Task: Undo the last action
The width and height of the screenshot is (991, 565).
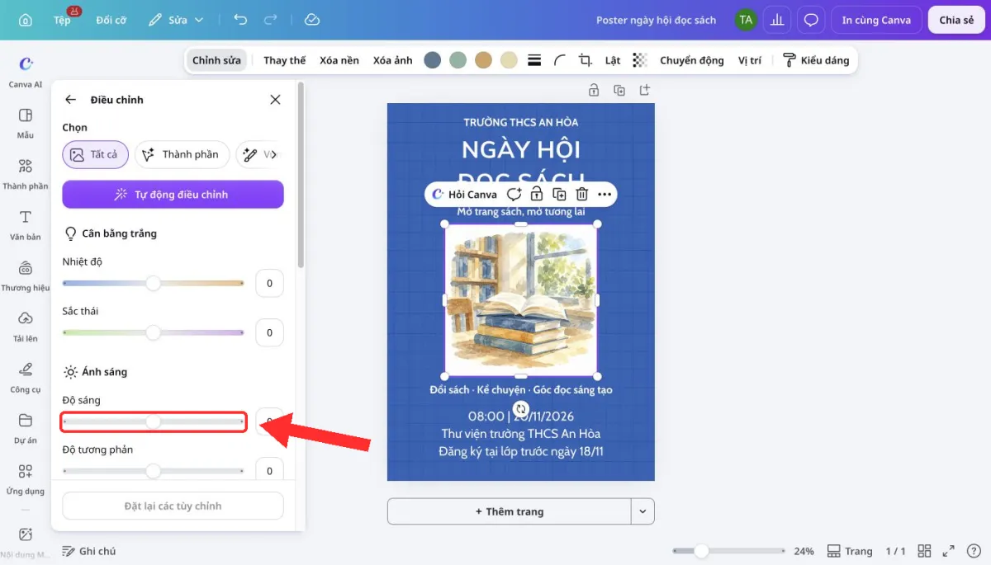Action: click(x=240, y=20)
